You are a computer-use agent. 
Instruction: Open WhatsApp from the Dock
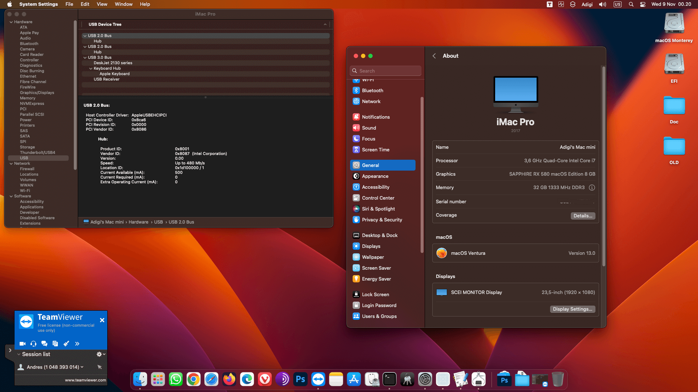click(176, 379)
